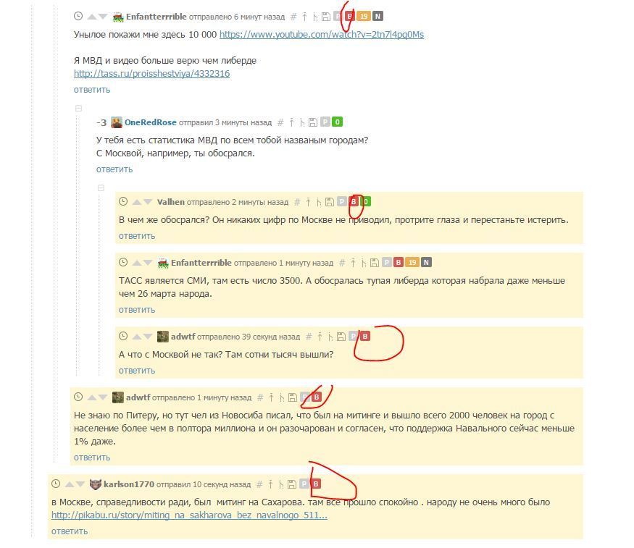
Task: Open OneRedRose's user profile name
Action: [x=151, y=122]
